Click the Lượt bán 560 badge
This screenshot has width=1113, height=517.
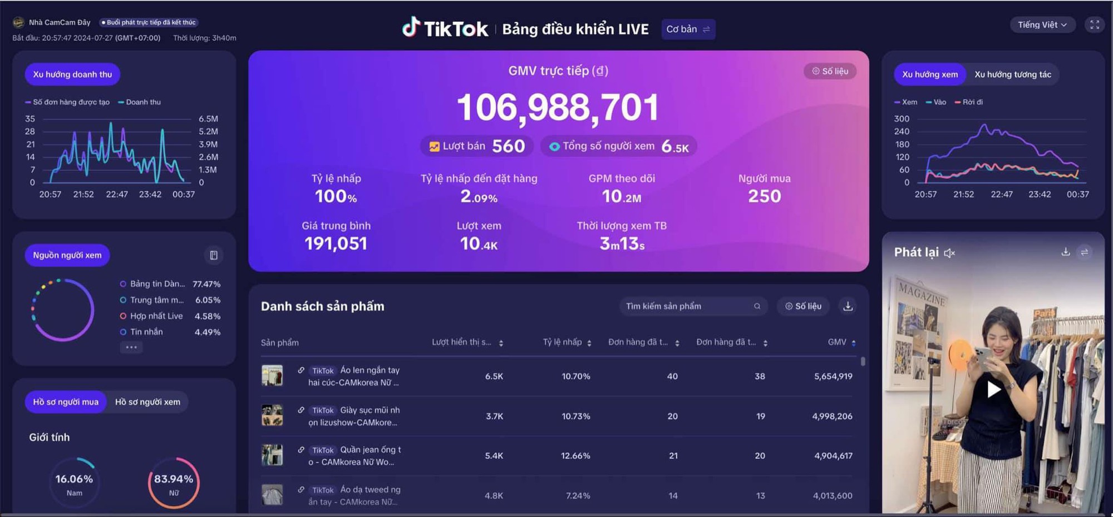[477, 146]
